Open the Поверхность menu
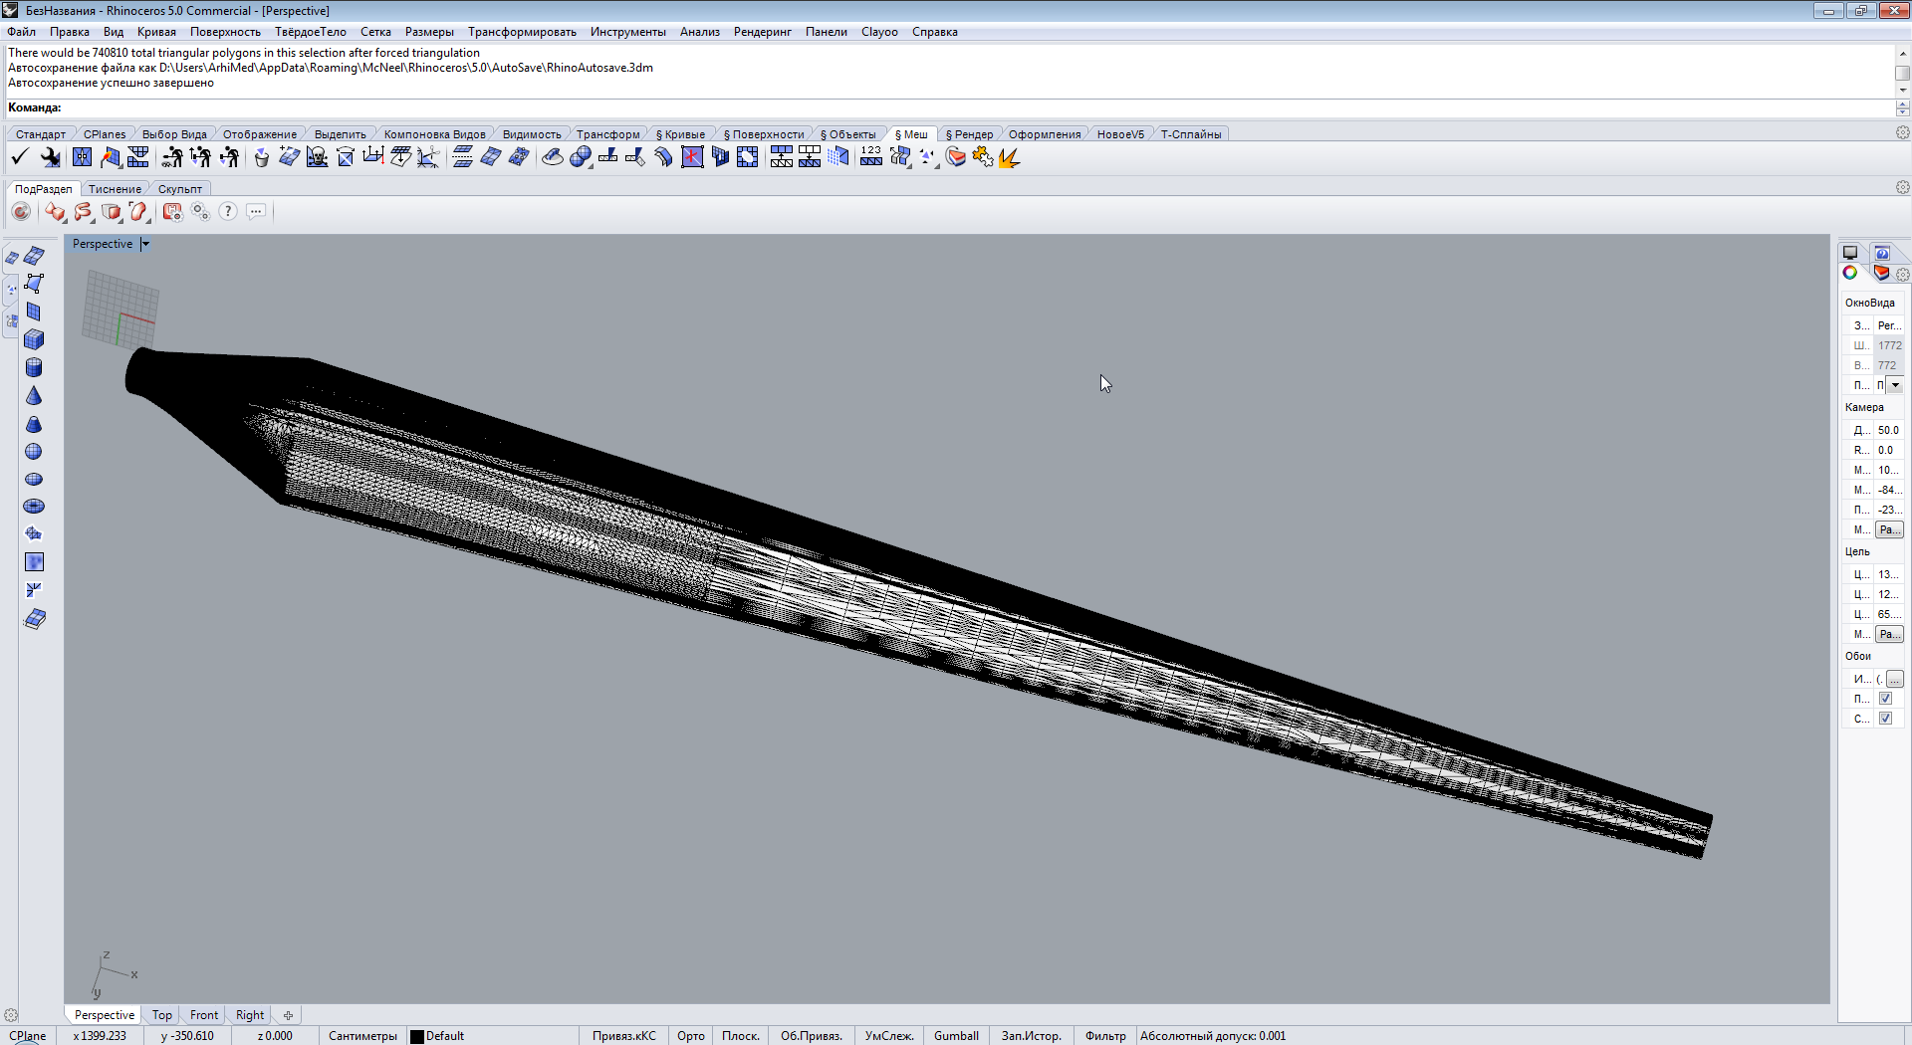The image size is (1912, 1045). pyautogui.click(x=225, y=32)
